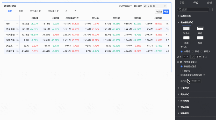Click the 截止日期 date input 2016-09-15
Image resolution: width=216 pixels, height=120 pixels.
(155, 6)
